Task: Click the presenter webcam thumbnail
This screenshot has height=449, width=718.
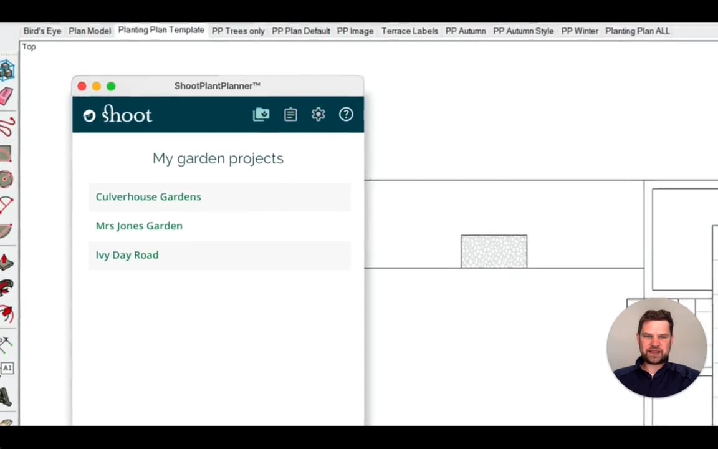Action: (657, 348)
